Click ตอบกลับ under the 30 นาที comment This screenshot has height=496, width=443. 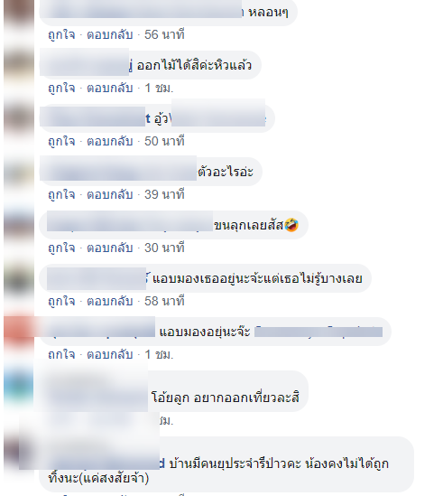click(x=110, y=248)
